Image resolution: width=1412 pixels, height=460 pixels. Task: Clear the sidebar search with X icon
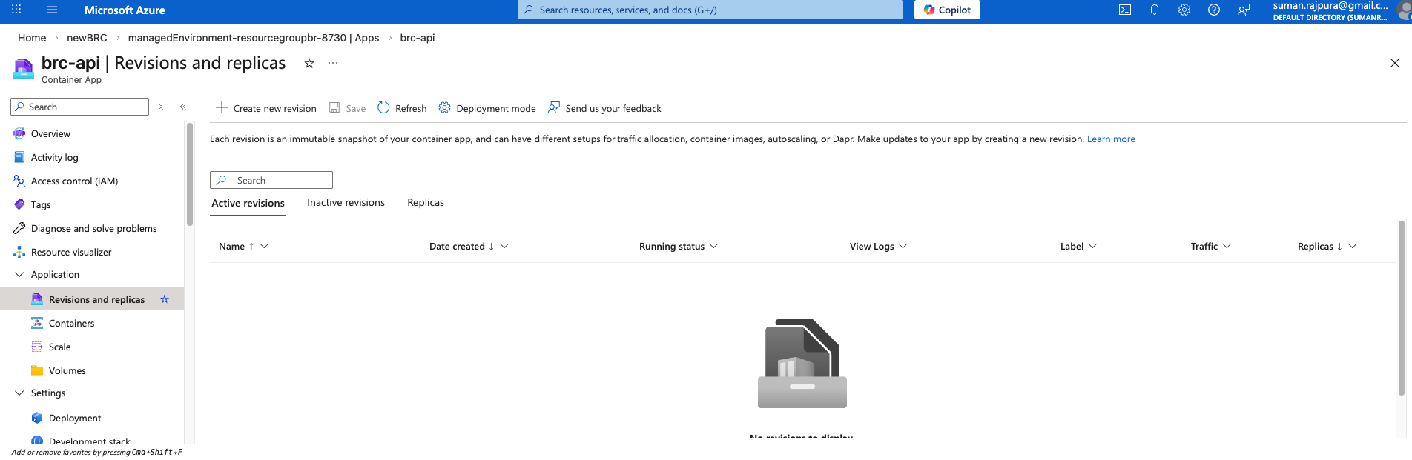pyautogui.click(x=161, y=107)
